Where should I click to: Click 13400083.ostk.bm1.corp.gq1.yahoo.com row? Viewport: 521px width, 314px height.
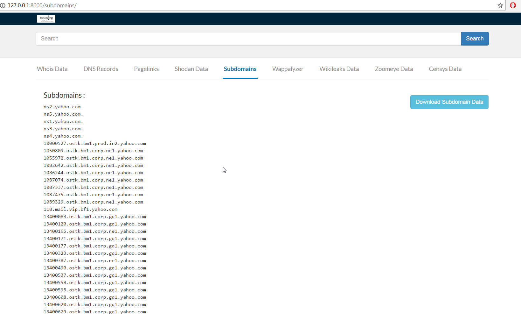coord(95,217)
